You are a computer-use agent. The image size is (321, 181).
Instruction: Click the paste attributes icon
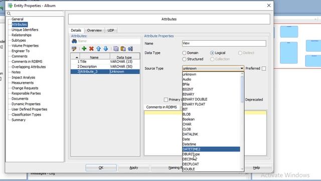point(123,49)
